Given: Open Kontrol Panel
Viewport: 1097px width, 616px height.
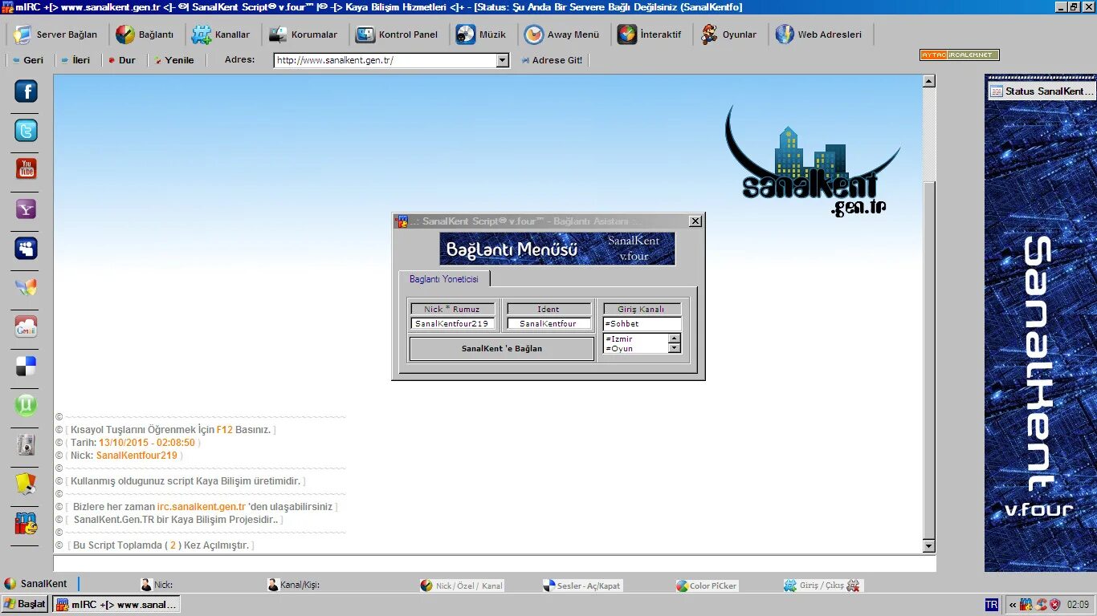Looking at the screenshot, I should (x=398, y=34).
